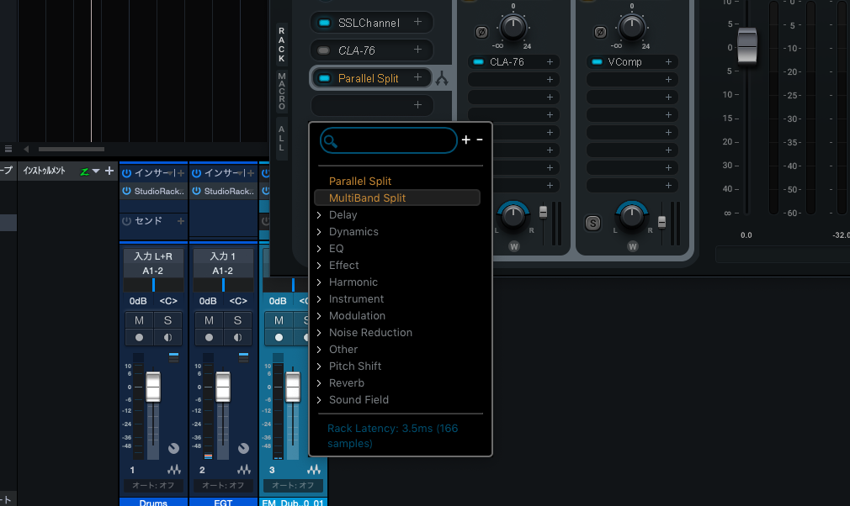Click the plus icon on the VComp chain slot
Viewport: 850px width, 506px height.
click(668, 62)
